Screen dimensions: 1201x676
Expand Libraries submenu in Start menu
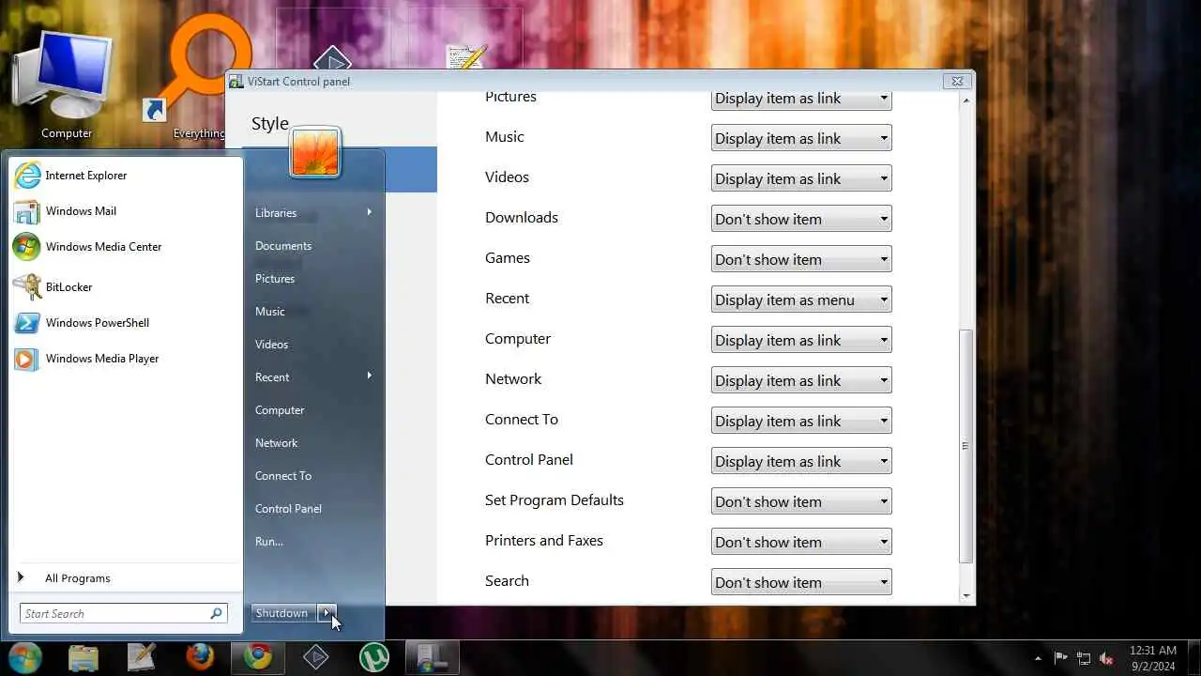(314, 213)
